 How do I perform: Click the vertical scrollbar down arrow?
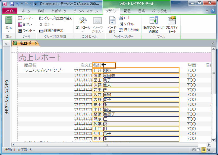213,140
